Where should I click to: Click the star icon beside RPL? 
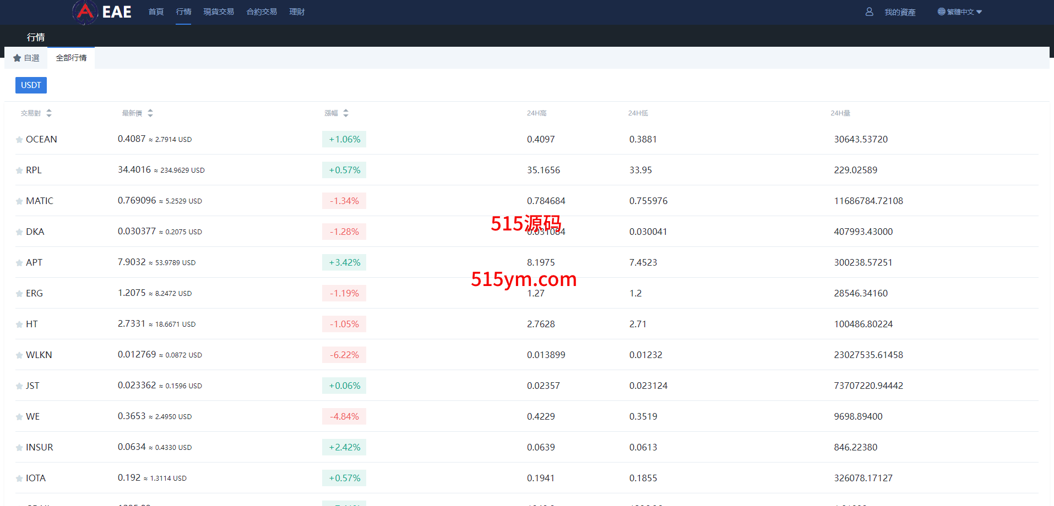click(x=19, y=170)
